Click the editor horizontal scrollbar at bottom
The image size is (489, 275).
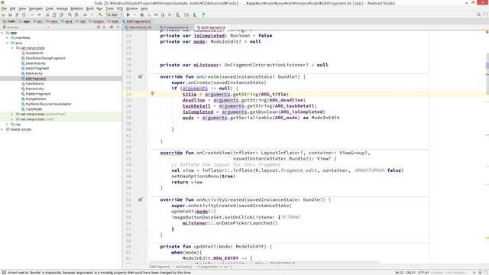click(264, 263)
